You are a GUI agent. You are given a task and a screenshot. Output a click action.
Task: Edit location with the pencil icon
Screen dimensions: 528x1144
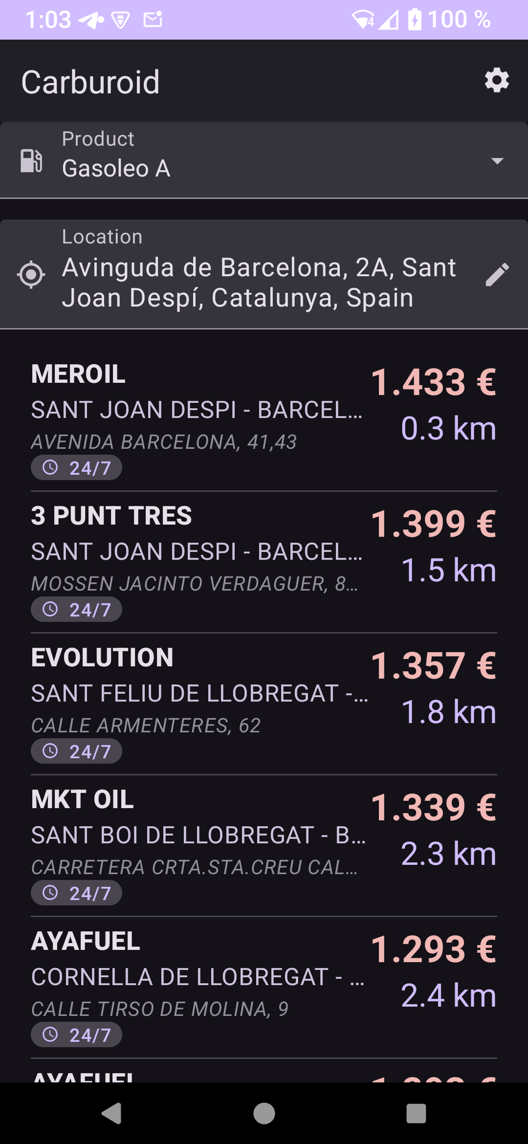click(497, 275)
